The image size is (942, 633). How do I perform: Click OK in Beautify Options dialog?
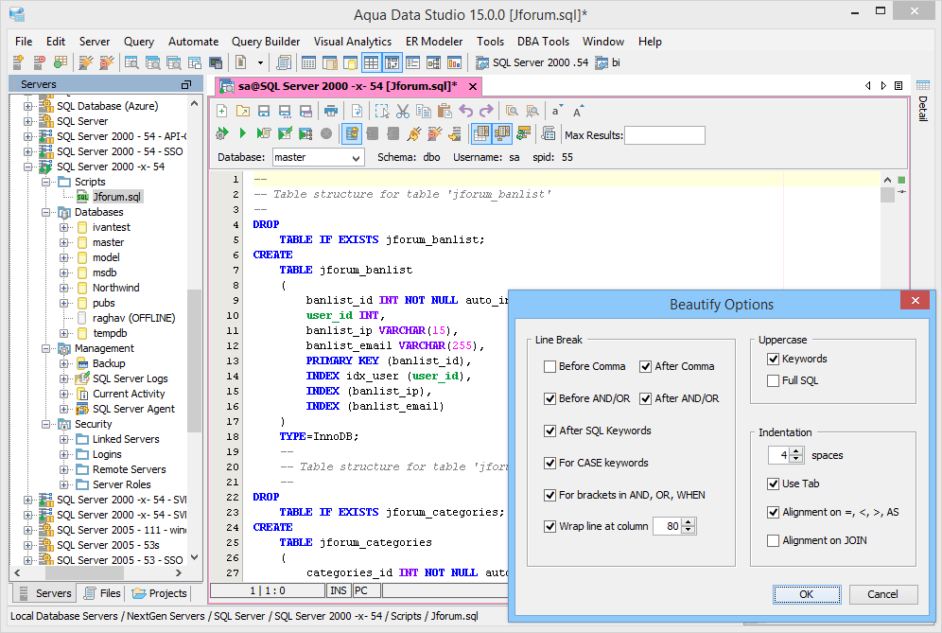(806, 594)
